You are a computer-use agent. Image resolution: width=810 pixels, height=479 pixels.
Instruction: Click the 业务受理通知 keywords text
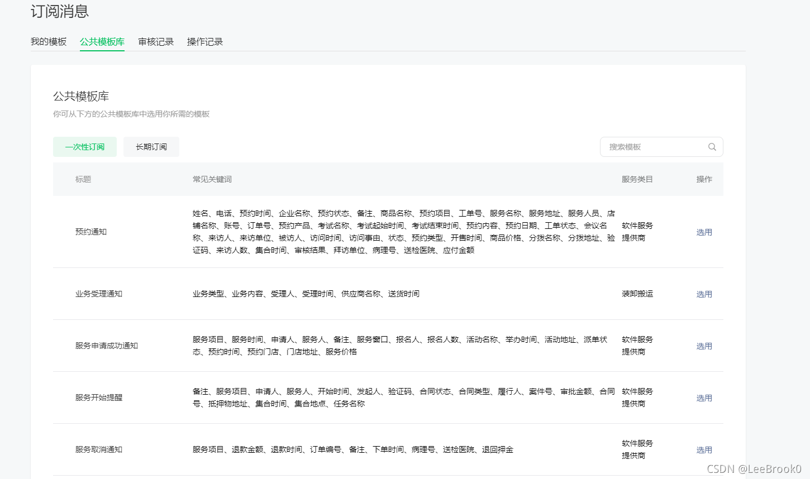click(306, 294)
